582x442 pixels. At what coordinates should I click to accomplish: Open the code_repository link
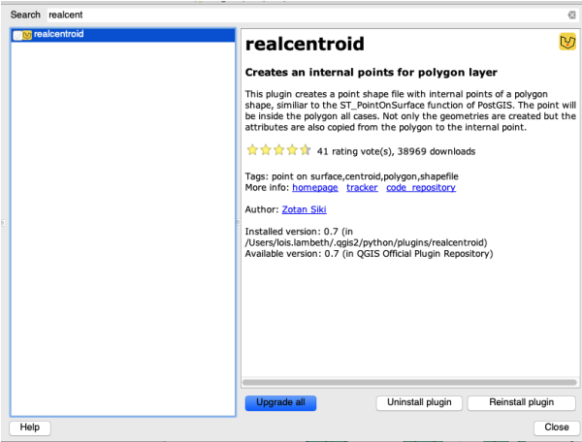[421, 188]
